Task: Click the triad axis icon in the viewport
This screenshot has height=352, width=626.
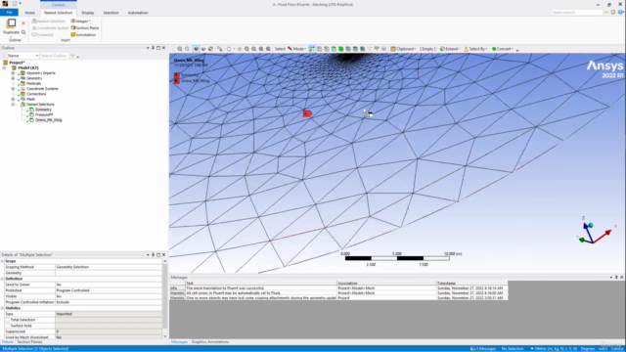Action: coord(596,231)
